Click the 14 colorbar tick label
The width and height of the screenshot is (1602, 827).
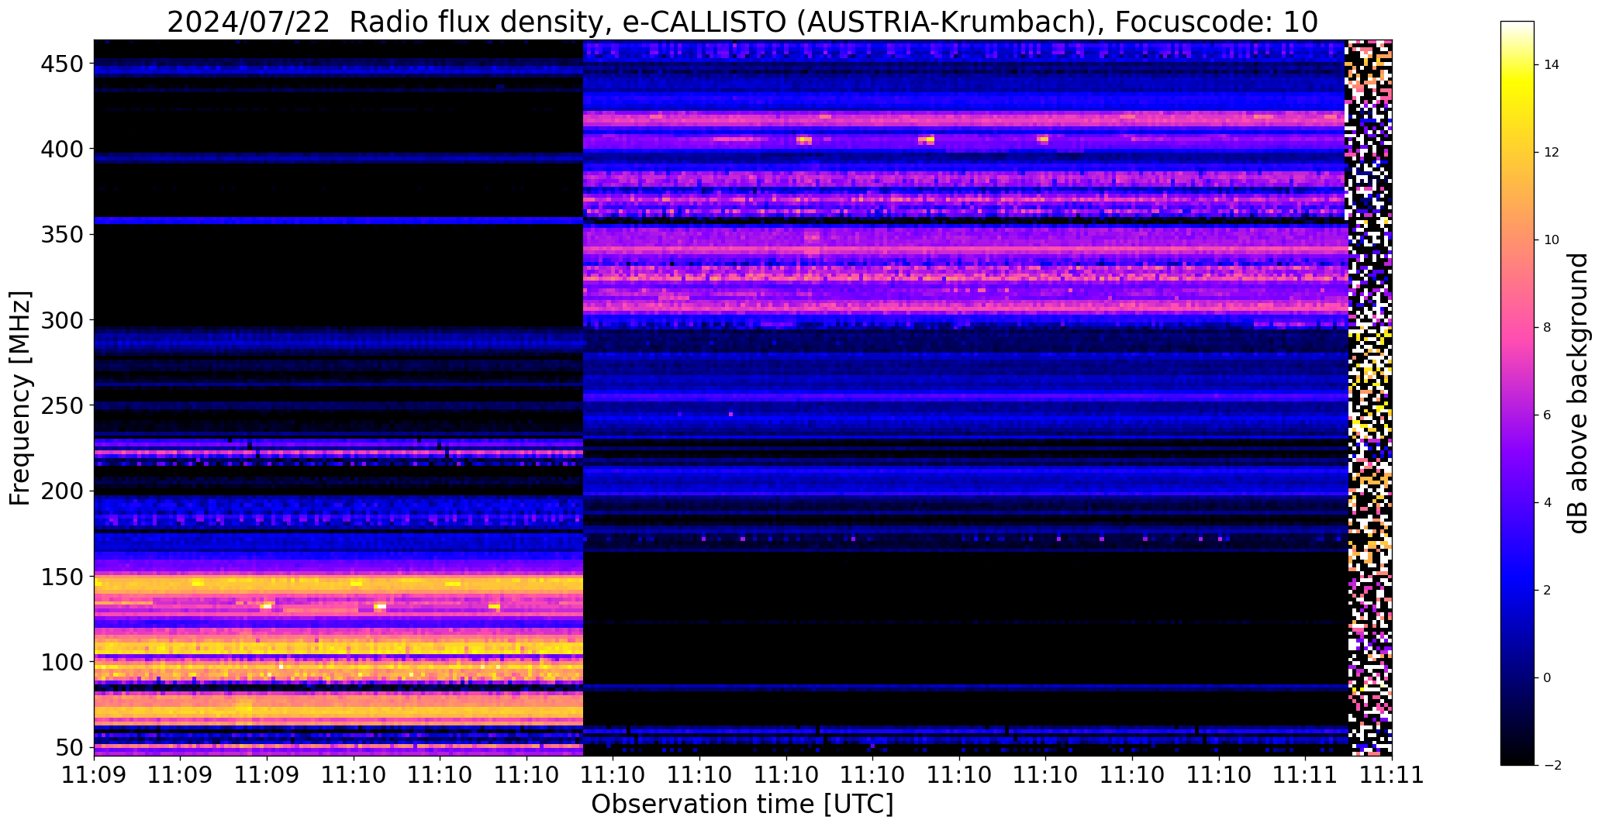pos(1552,64)
